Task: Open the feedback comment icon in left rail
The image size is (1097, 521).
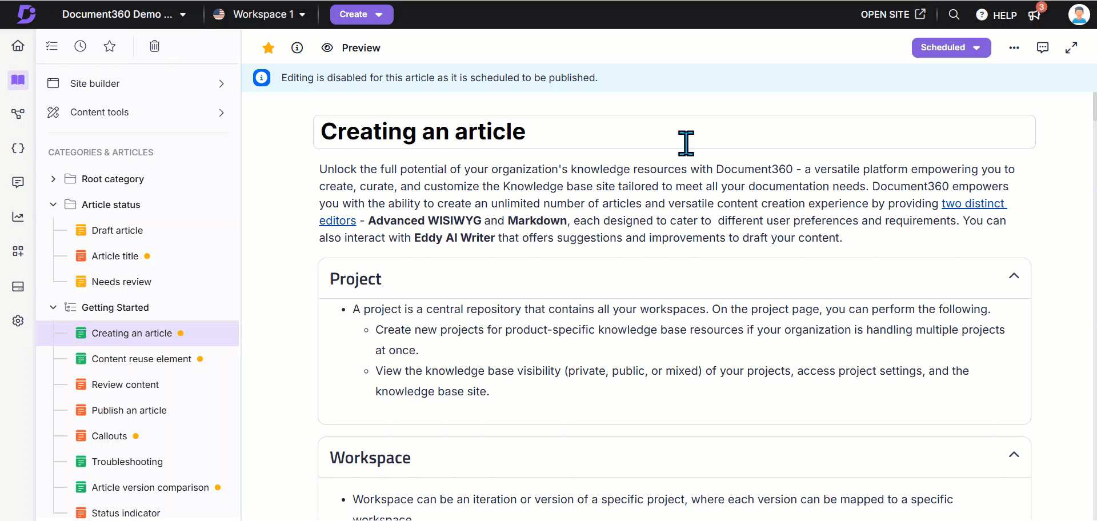Action: point(18,183)
